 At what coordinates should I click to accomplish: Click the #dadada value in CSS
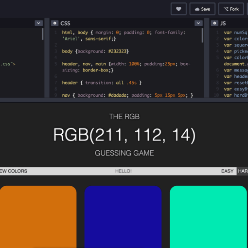tap(117, 95)
